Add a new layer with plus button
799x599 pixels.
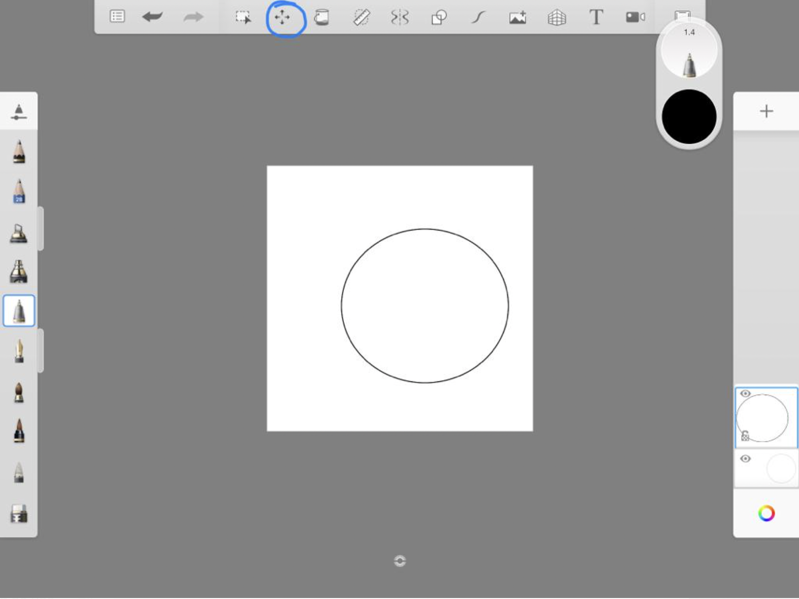(766, 111)
